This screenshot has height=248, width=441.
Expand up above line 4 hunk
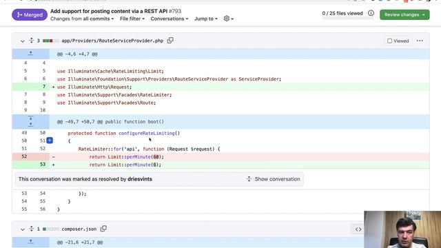[x=30, y=54]
